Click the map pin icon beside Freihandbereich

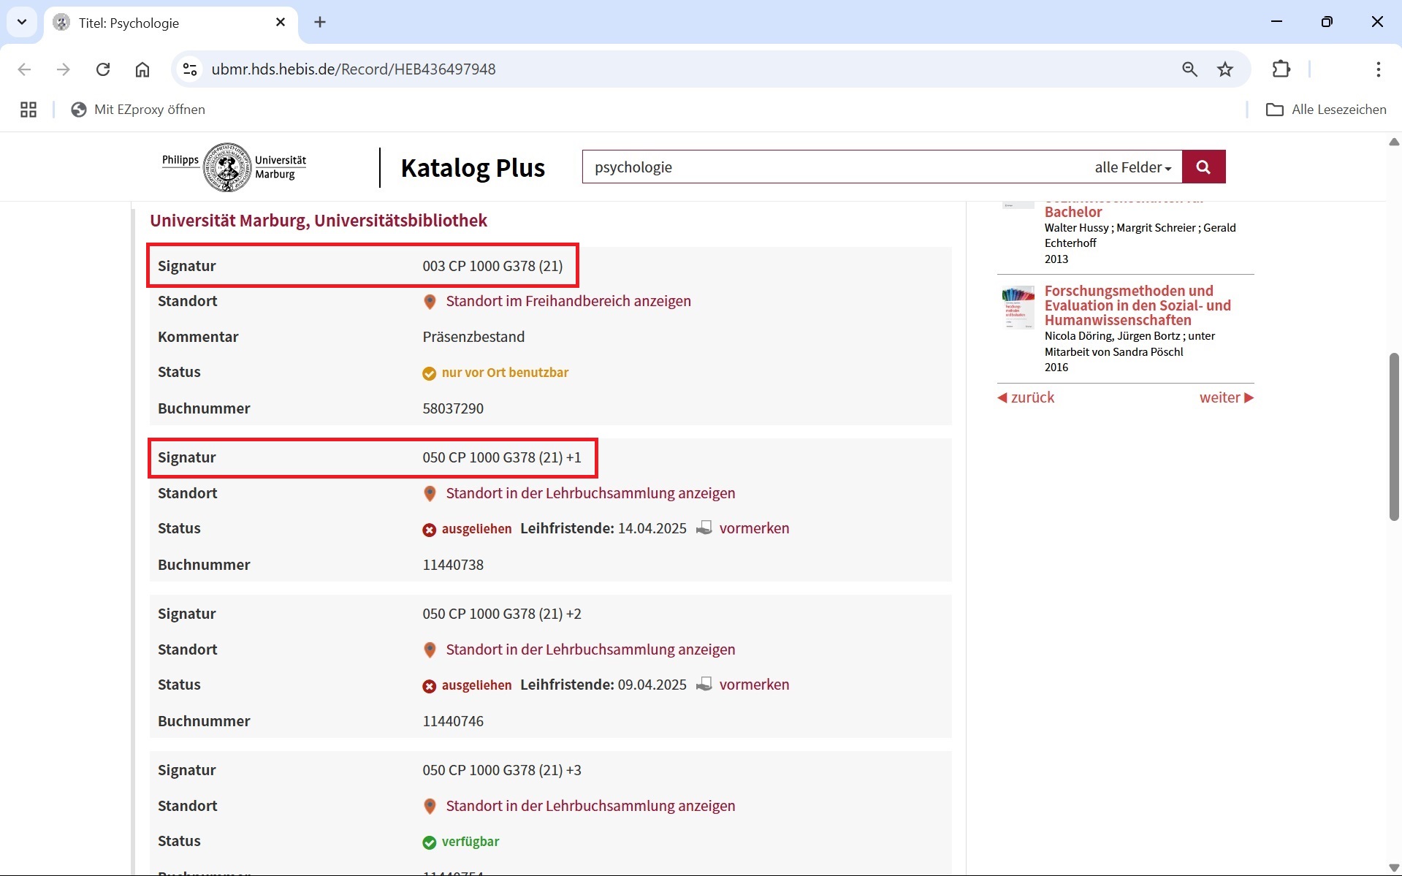tap(430, 301)
